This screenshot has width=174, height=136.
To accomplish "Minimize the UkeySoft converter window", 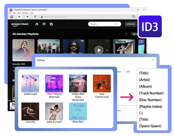I will click(x=132, y=10).
